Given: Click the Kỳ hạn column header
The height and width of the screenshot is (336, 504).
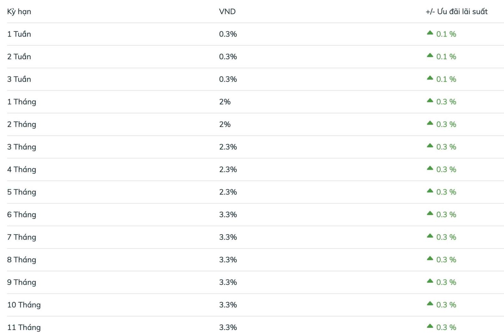Looking at the screenshot, I should click(x=19, y=12).
